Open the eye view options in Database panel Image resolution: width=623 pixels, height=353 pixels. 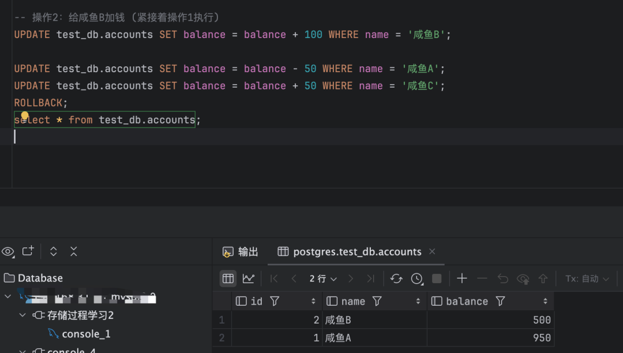(7, 251)
